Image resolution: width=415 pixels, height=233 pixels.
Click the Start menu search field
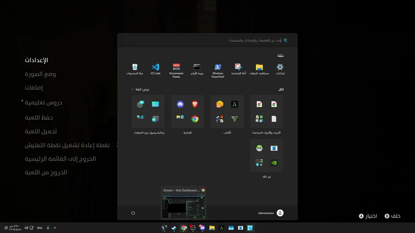[x=207, y=40]
